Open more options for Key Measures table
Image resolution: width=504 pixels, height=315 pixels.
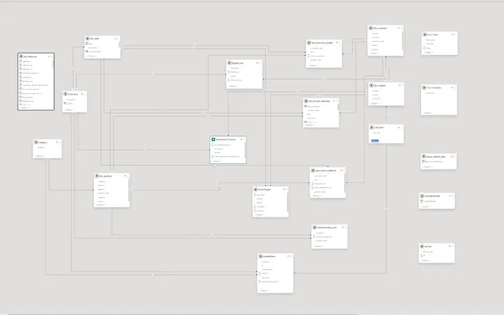[52, 56]
